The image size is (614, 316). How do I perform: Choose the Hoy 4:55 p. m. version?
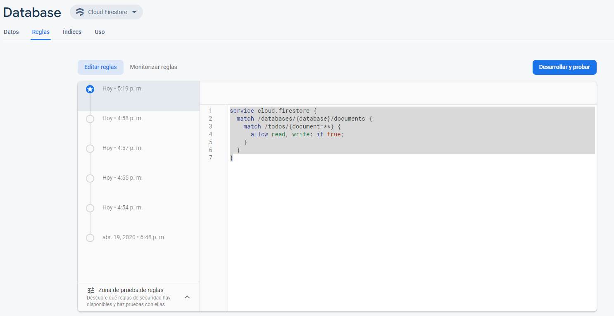coord(138,185)
